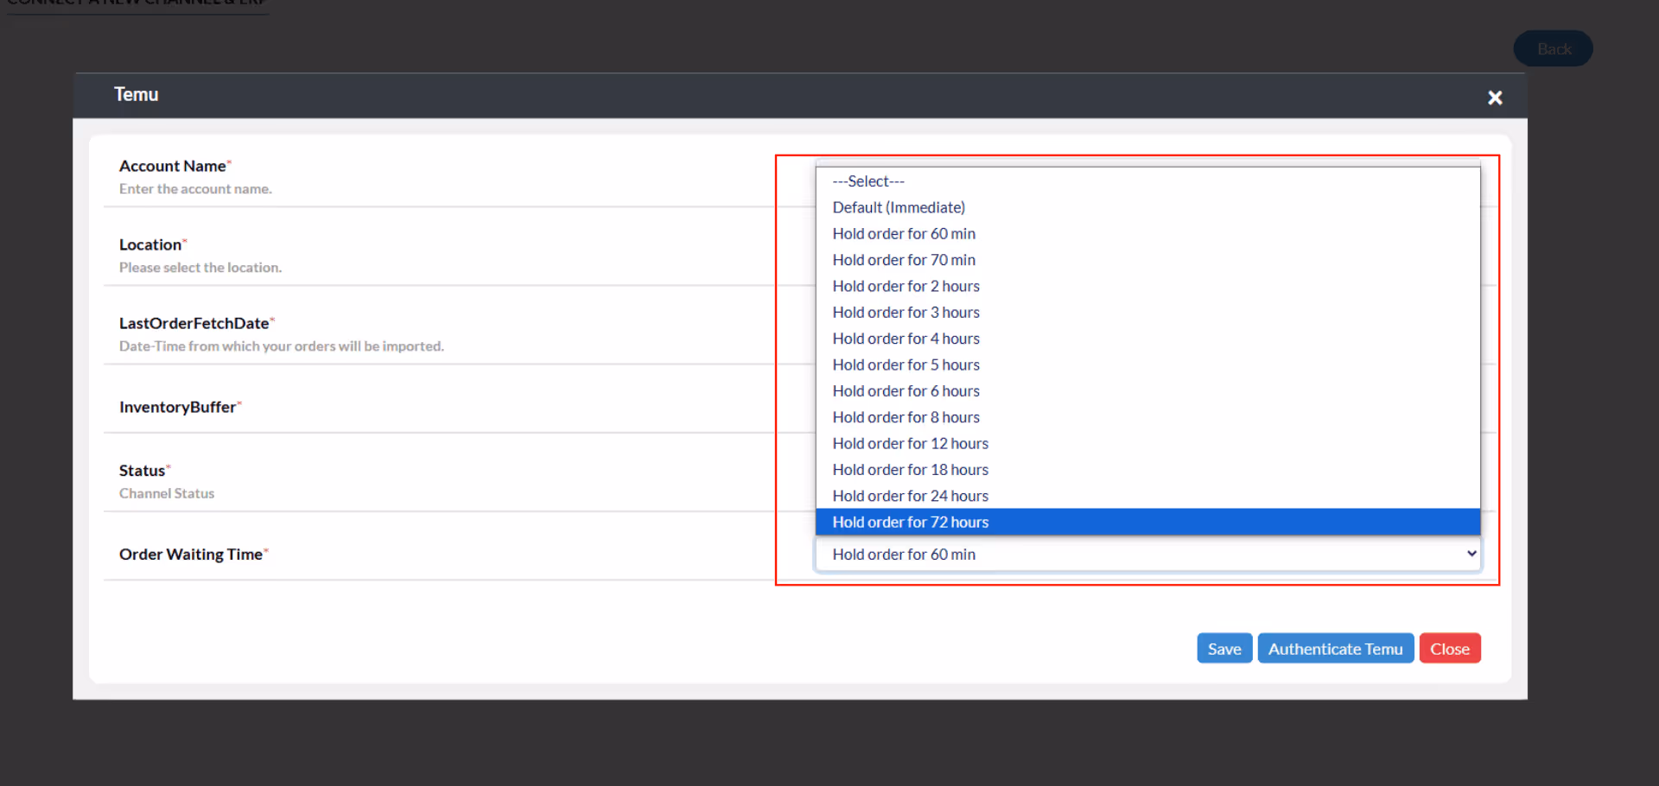Screen dimensions: 1659x786
Task: Select Hold order for 8 hours
Action: point(1147,417)
